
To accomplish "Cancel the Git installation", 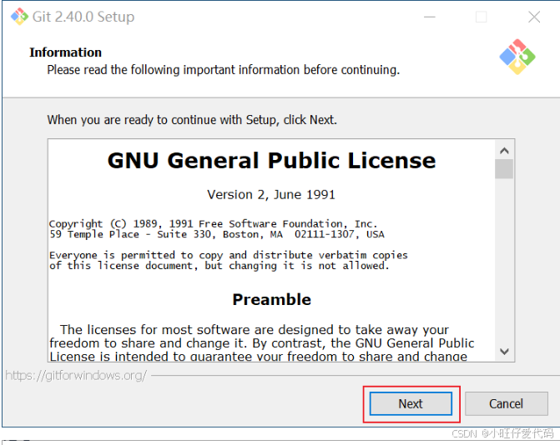I will pyautogui.click(x=506, y=403).
